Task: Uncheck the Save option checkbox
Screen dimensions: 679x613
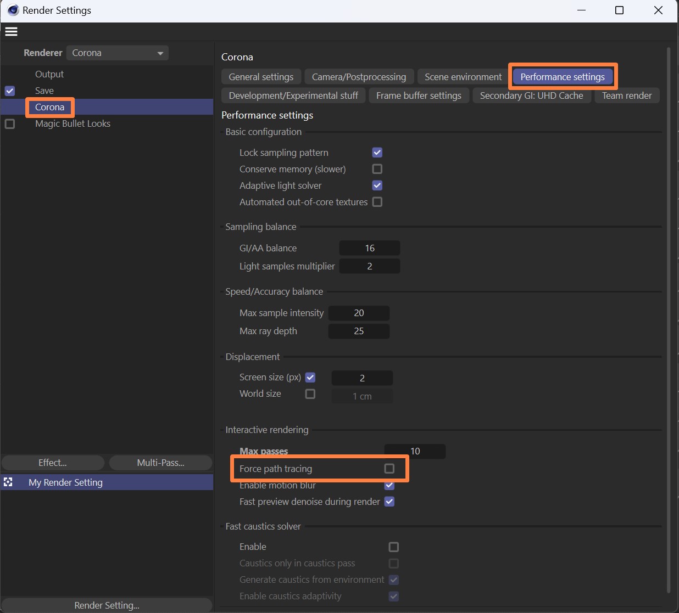Action: [10, 91]
